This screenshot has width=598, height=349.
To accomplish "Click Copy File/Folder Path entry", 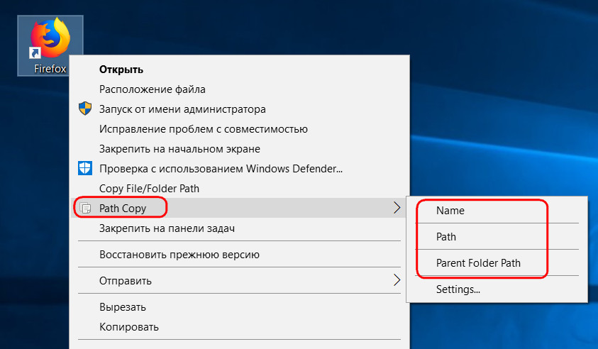I will click(149, 189).
